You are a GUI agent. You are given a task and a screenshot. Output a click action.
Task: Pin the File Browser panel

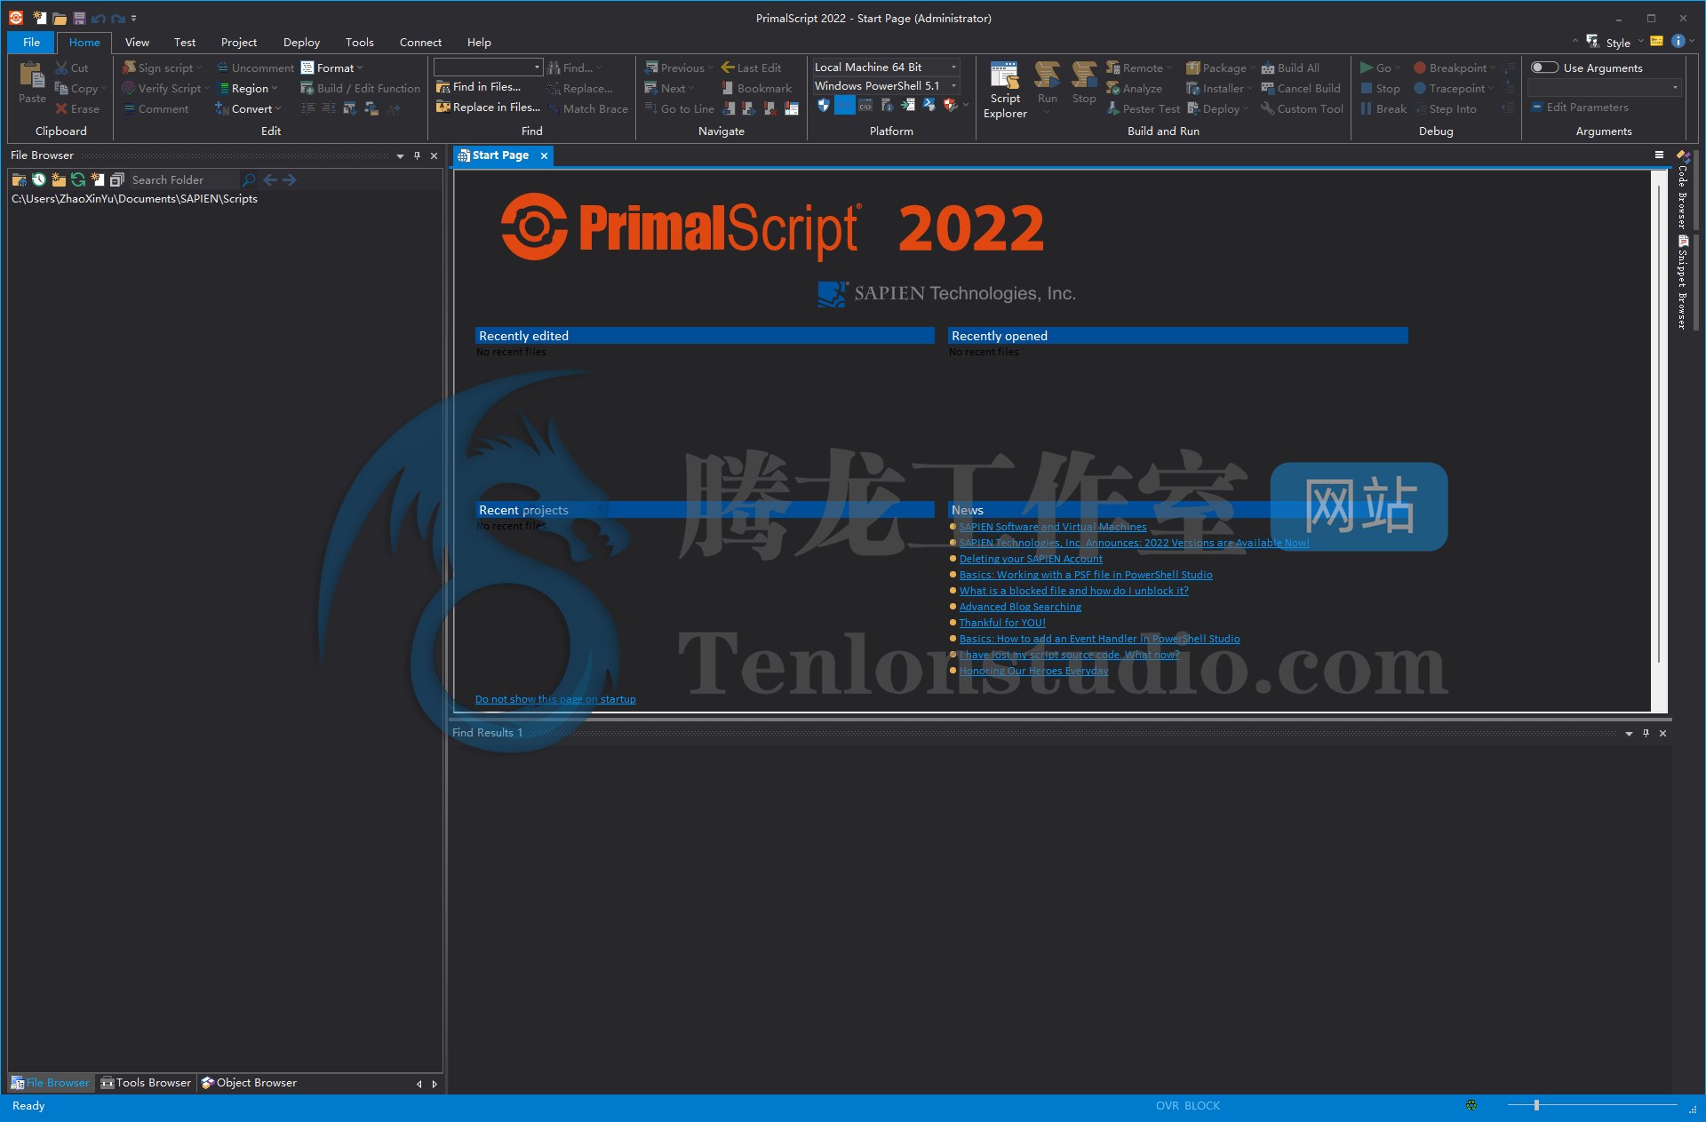pos(417,155)
